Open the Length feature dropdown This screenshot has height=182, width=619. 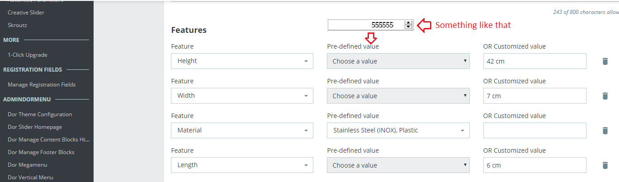[x=242, y=165]
